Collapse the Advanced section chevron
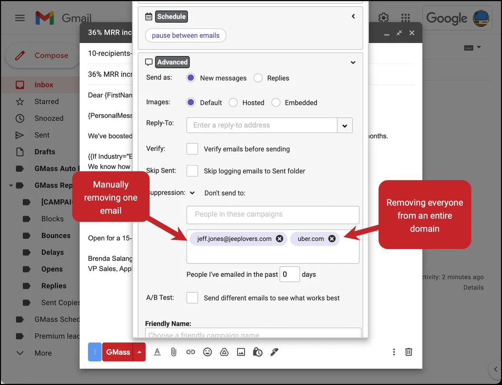The image size is (502, 385). pyautogui.click(x=353, y=62)
